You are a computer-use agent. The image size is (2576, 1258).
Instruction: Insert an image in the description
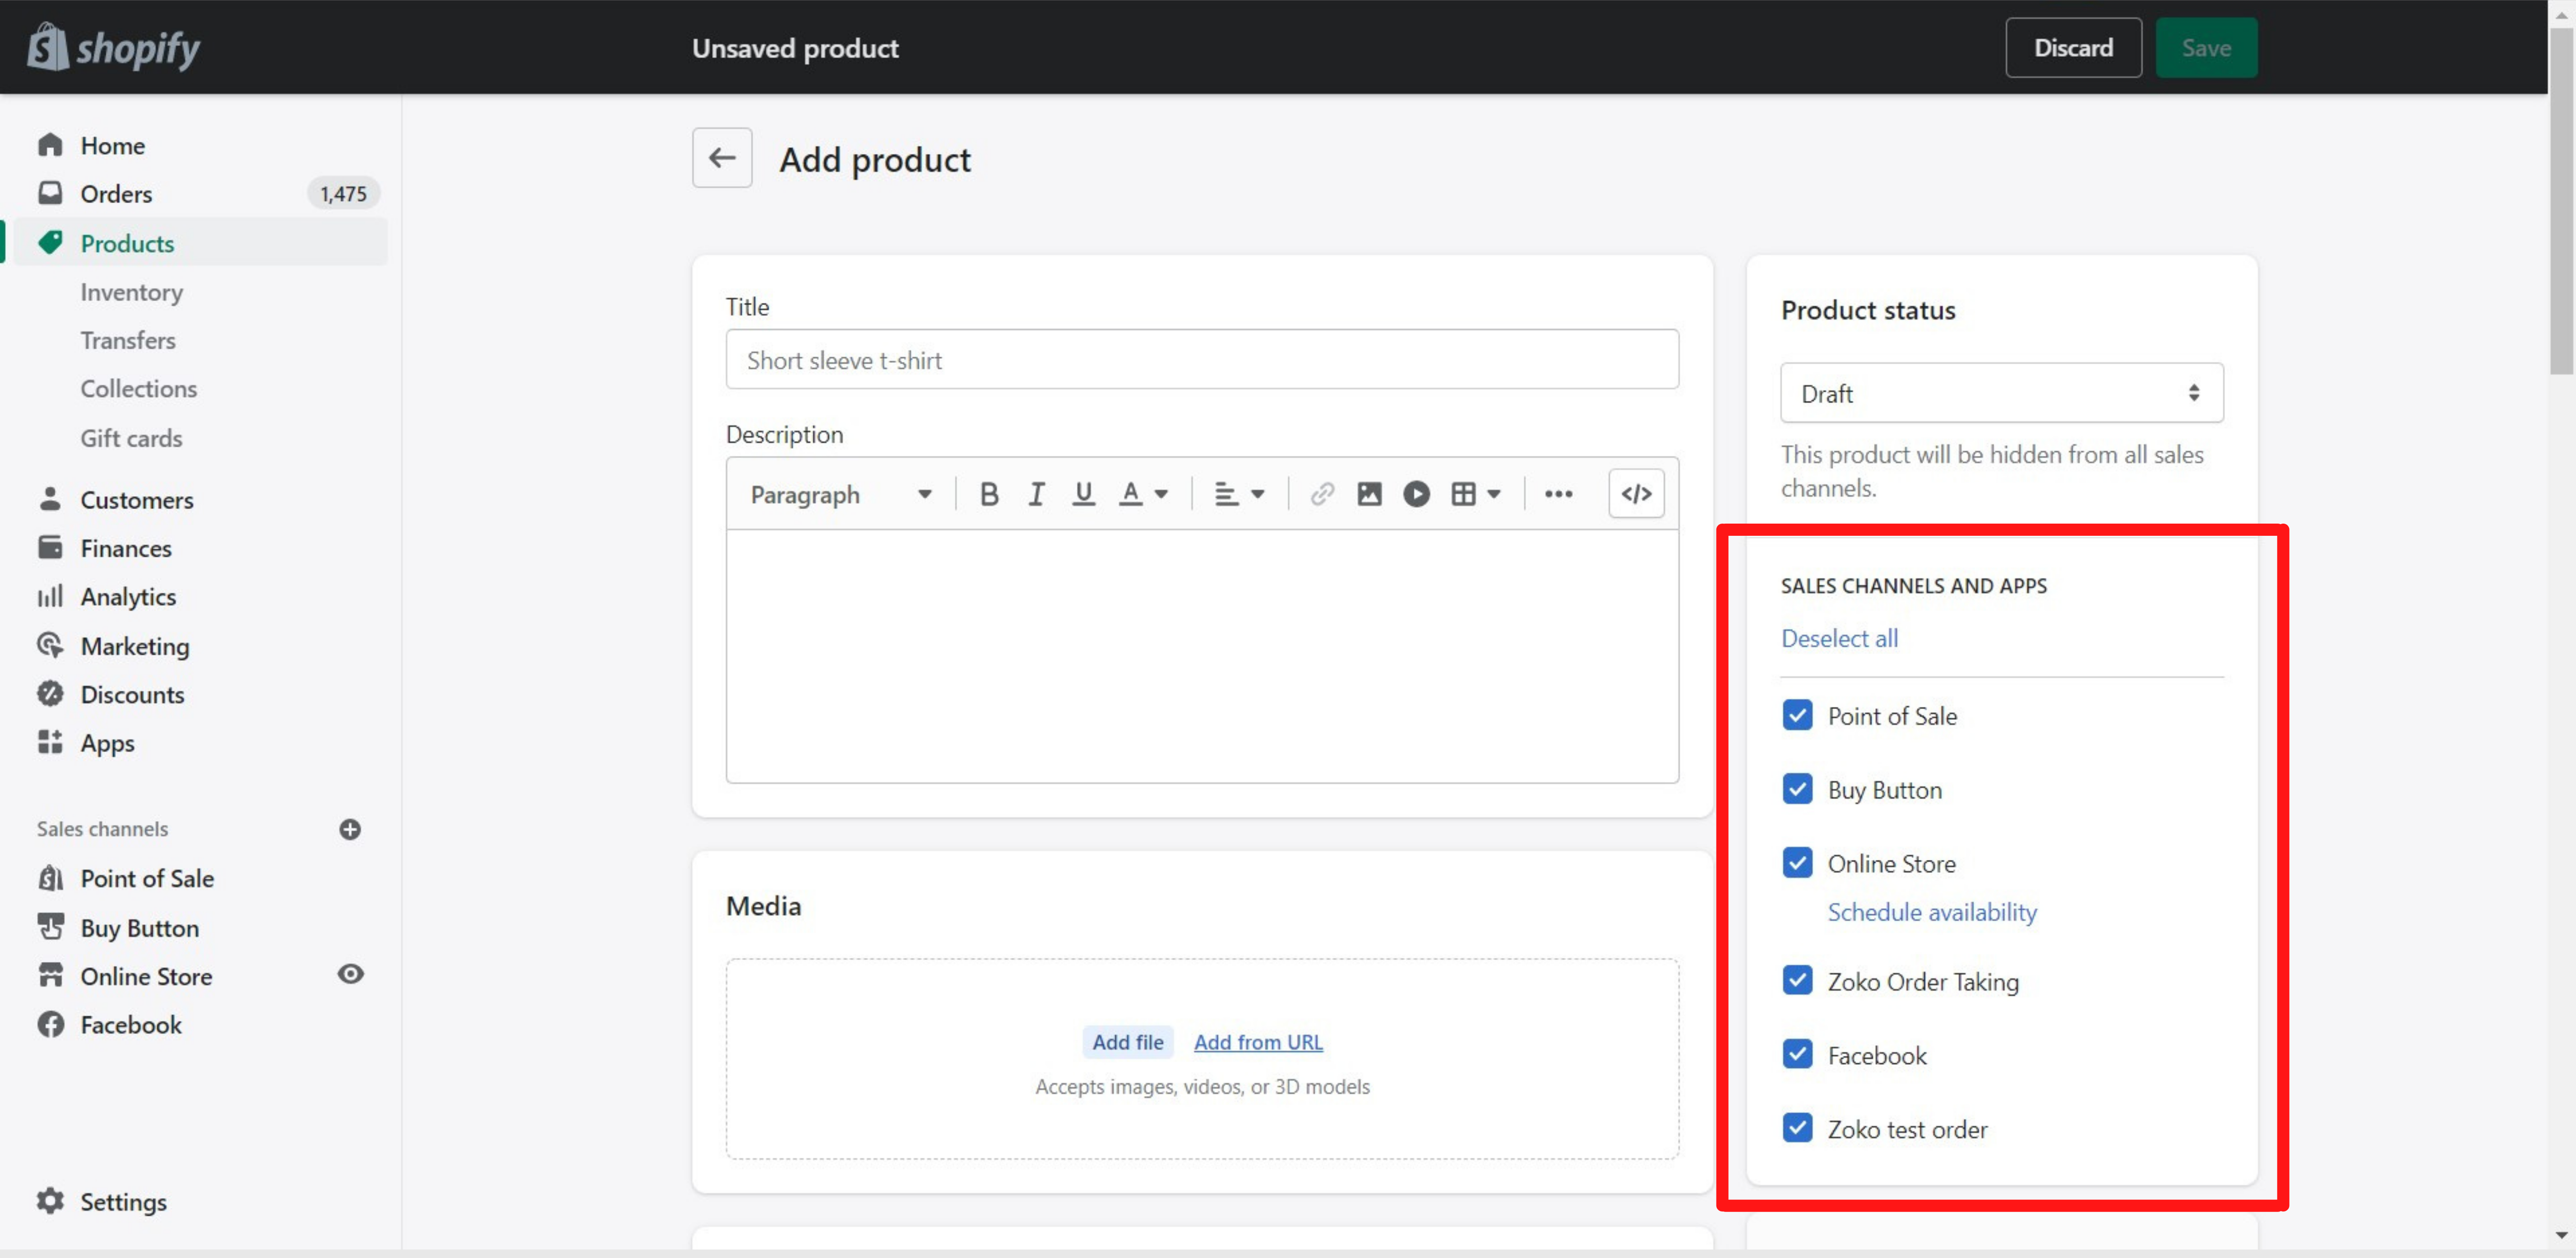(1369, 494)
